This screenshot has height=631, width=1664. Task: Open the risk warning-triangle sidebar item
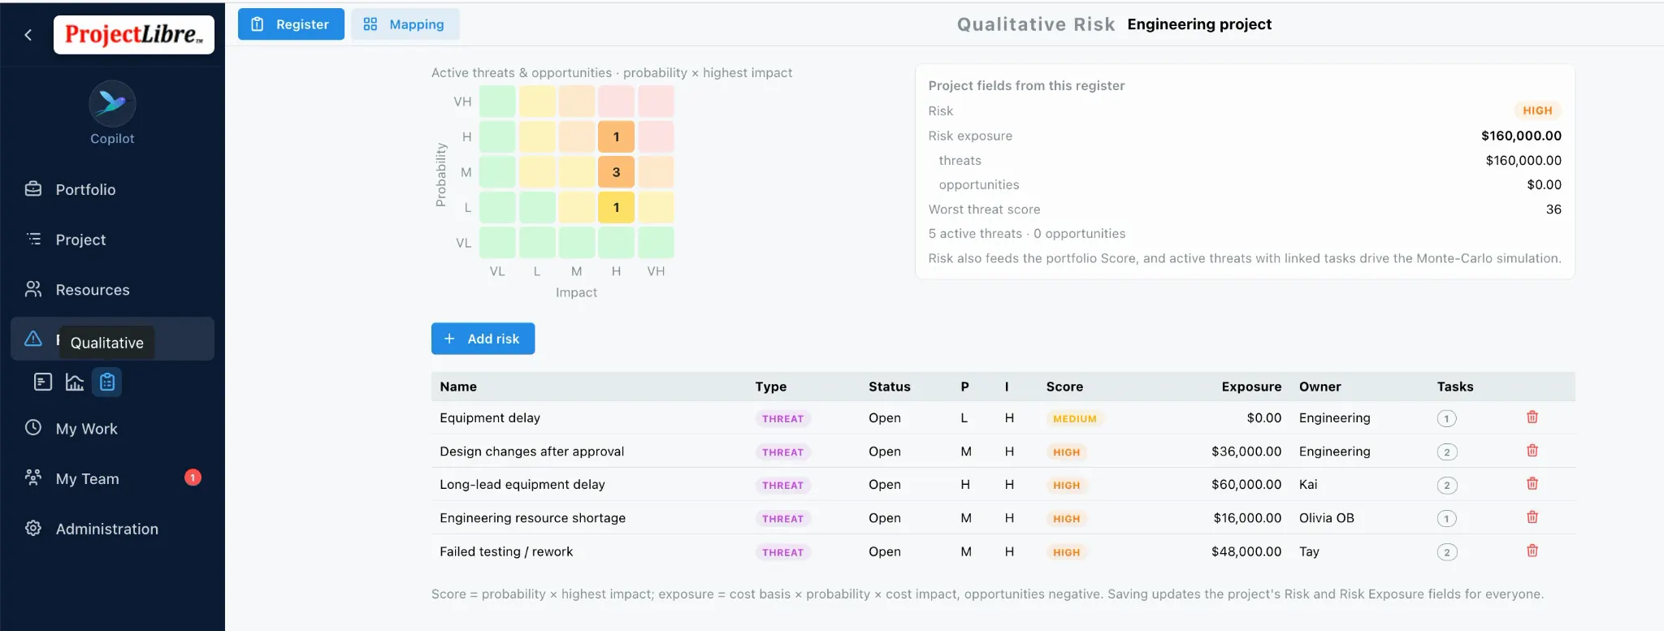point(33,339)
